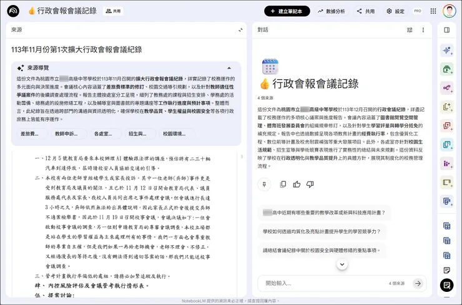Screen dimensions: 462x305
Task: Generate a Slide deck from sidebar
Action: click(446, 183)
